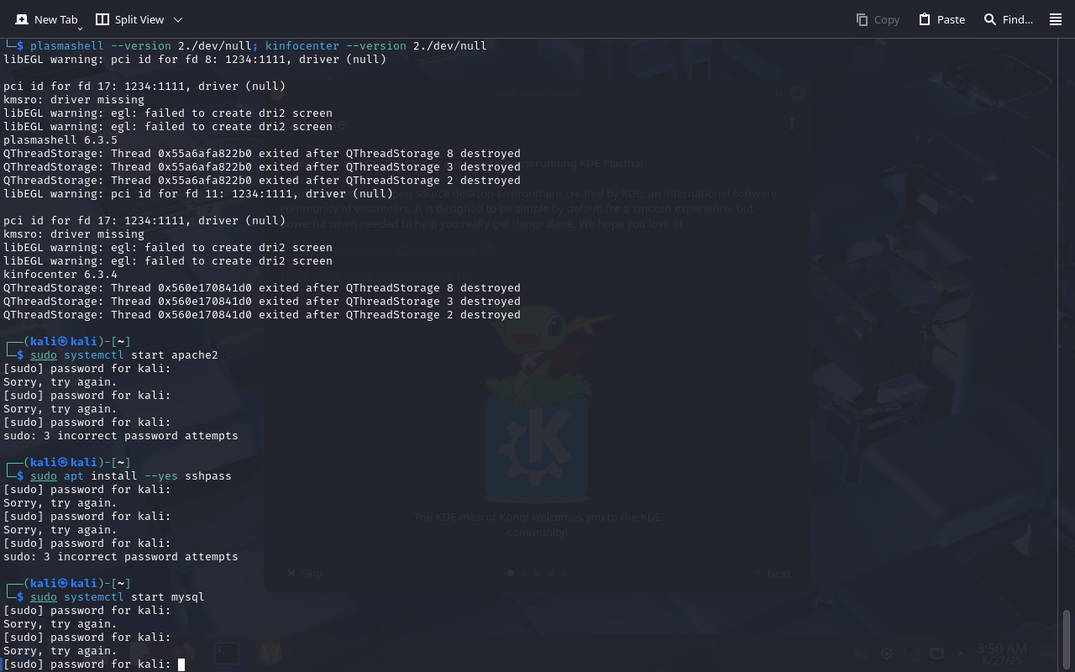This screenshot has height=672, width=1075.
Task: Expand the small arrow beneath New Tab
Action: click(80, 29)
